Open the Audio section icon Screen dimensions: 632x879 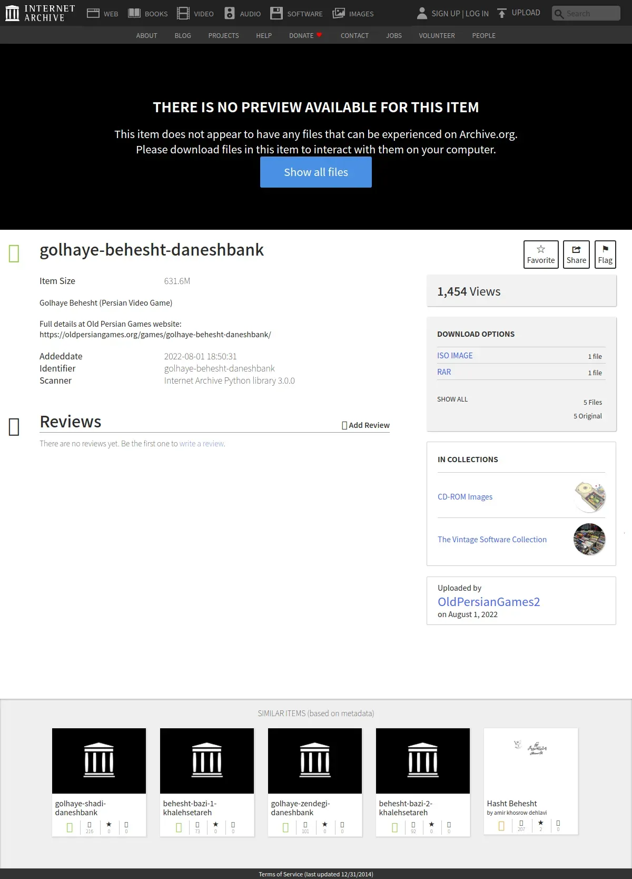(x=230, y=13)
